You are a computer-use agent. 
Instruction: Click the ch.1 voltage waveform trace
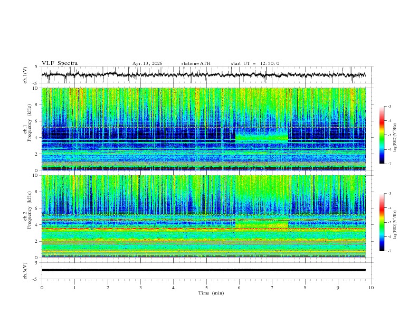(x=203, y=75)
